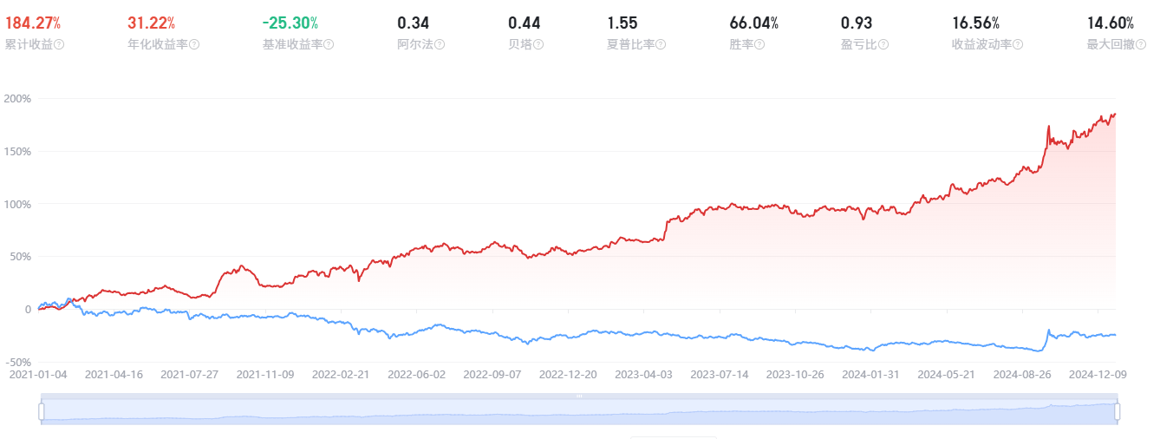Click the 贝塔 help icon
1160x439 pixels.
pyautogui.click(x=538, y=44)
